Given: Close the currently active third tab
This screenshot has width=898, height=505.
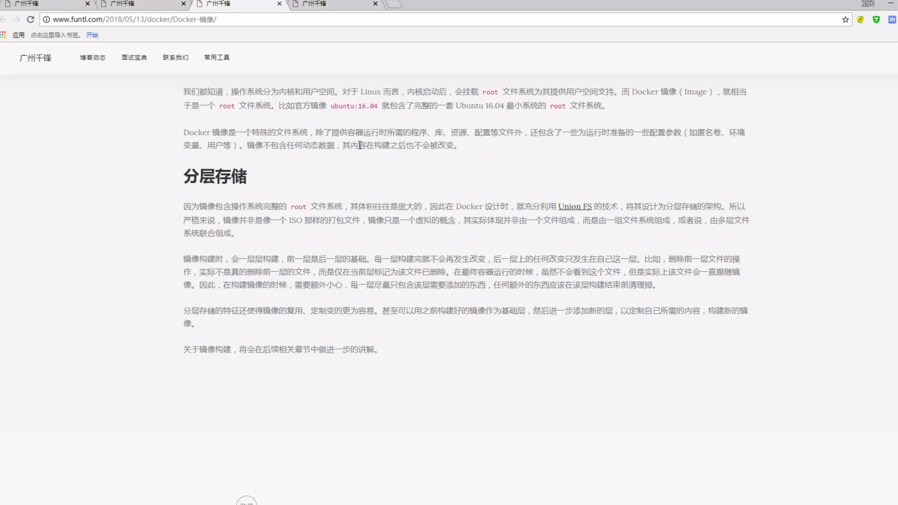Looking at the screenshot, I should click(279, 3).
